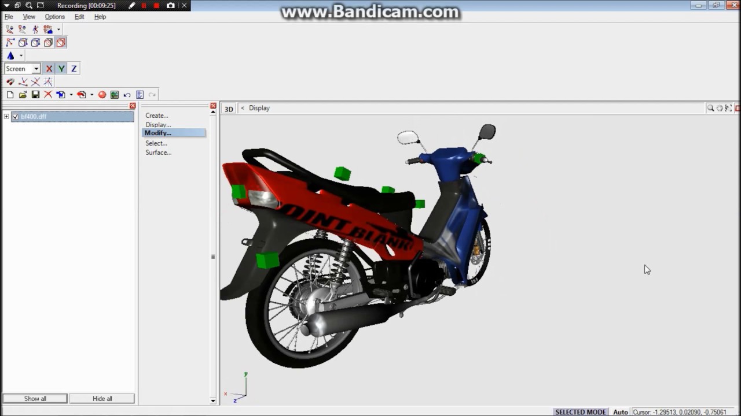Switch to Vertices editing level icon
Viewport: 741px width, 416px height.
(x=10, y=42)
